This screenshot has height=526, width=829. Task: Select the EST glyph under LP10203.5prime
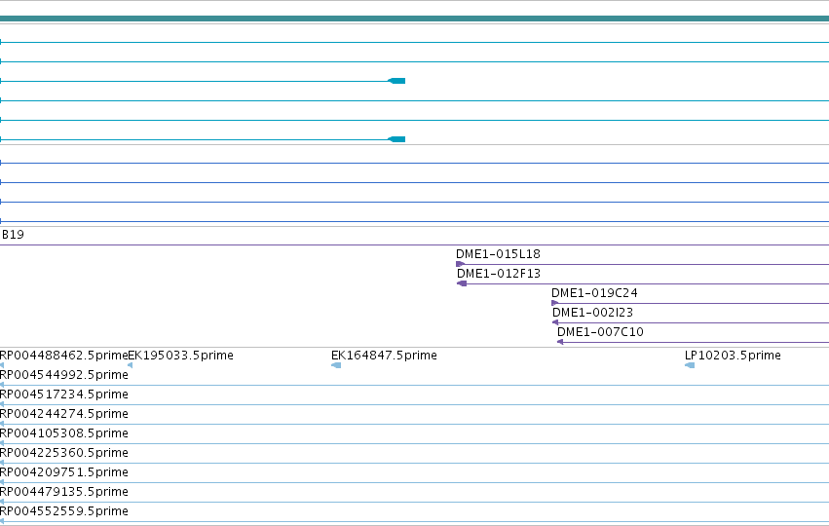[x=690, y=365]
